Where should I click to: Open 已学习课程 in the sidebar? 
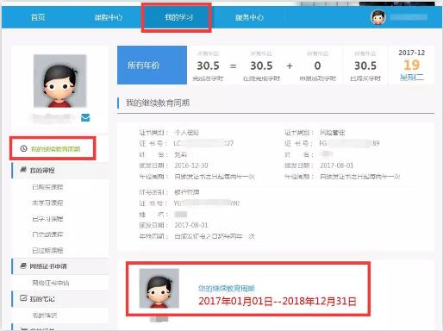click(47, 219)
